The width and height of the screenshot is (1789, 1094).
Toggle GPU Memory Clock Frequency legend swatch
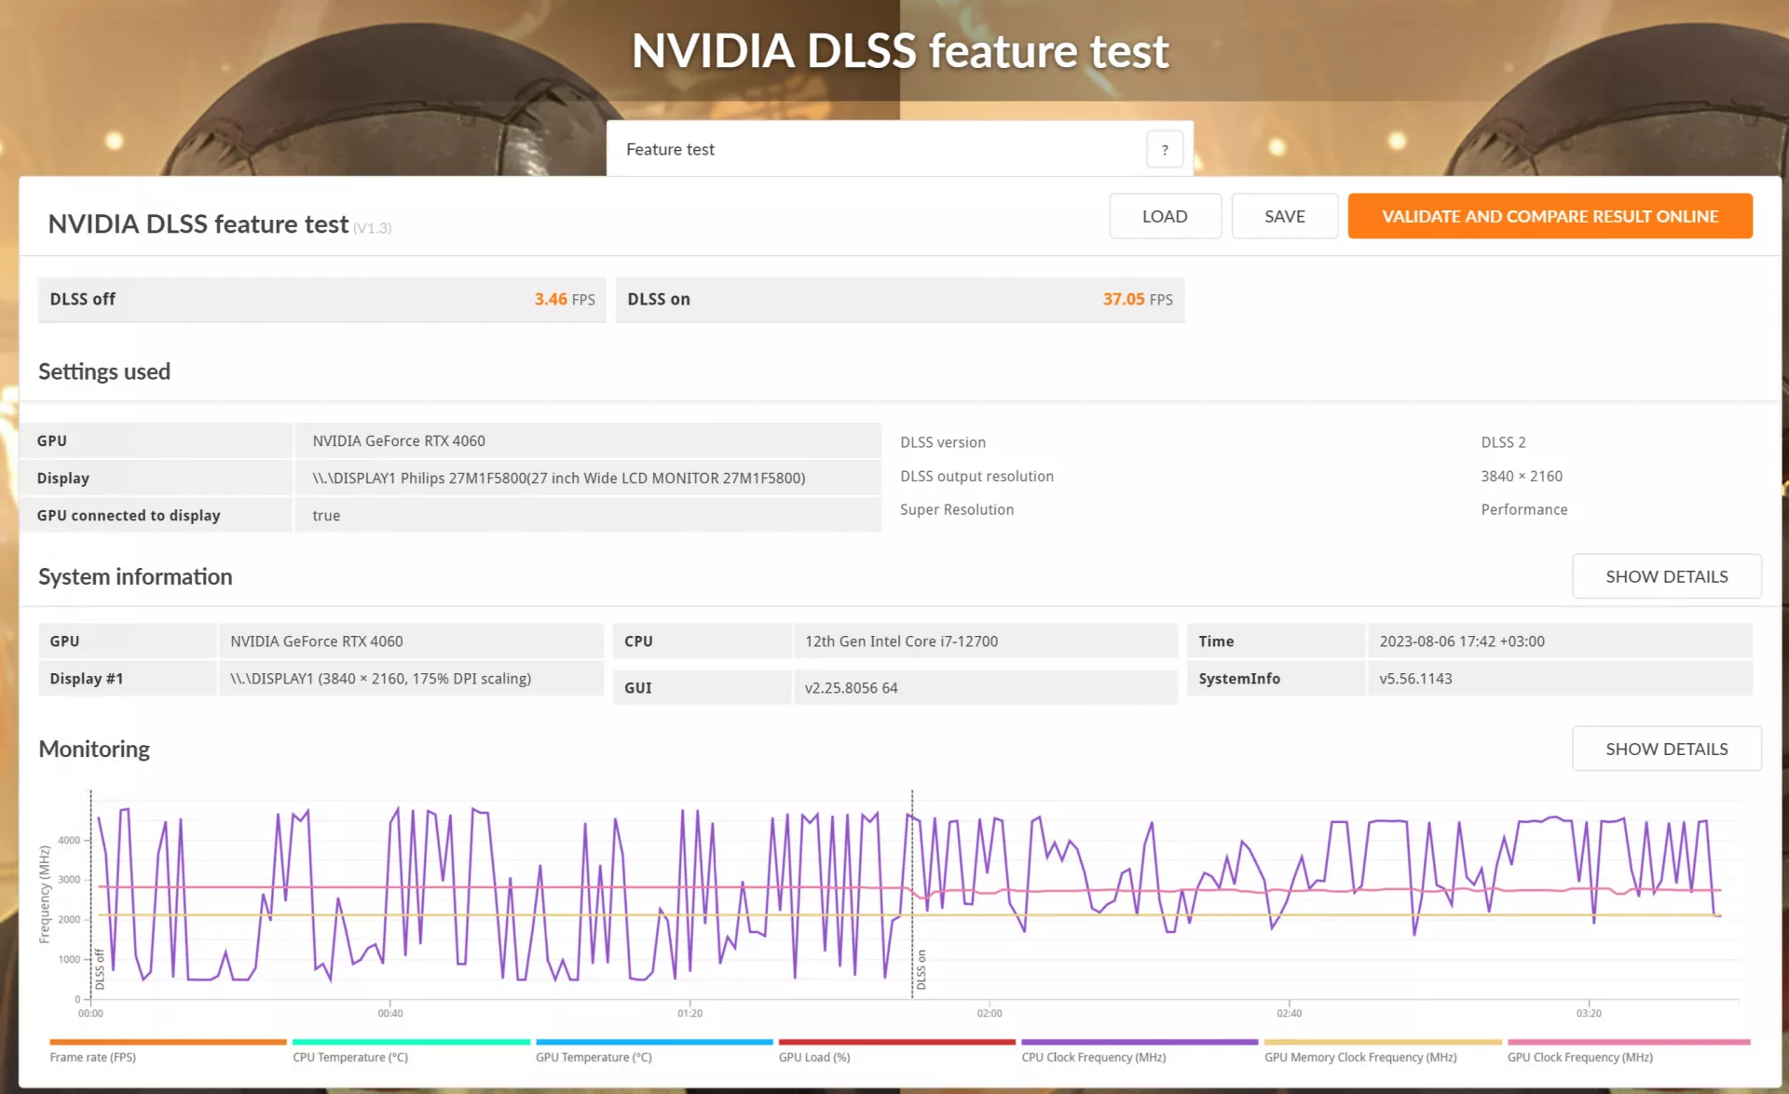click(x=1383, y=1042)
